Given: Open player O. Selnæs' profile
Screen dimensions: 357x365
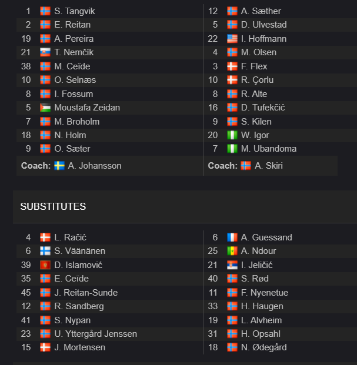Looking at the screenshot, I should (x=75, y=80).
